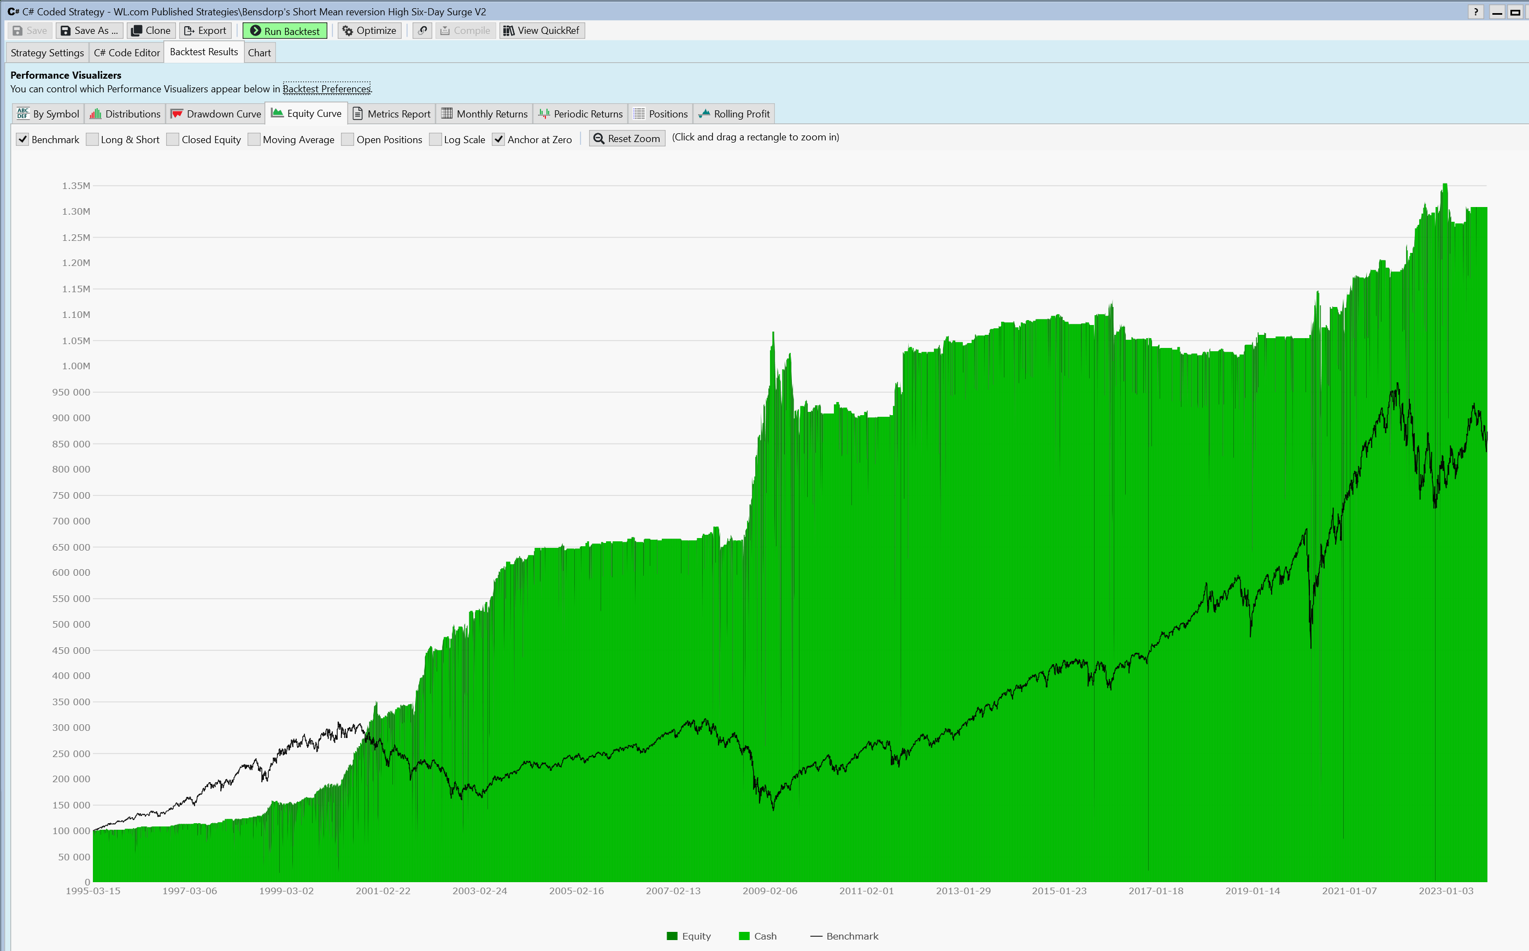Click the View QuickRef books icon

coord(508,31)
